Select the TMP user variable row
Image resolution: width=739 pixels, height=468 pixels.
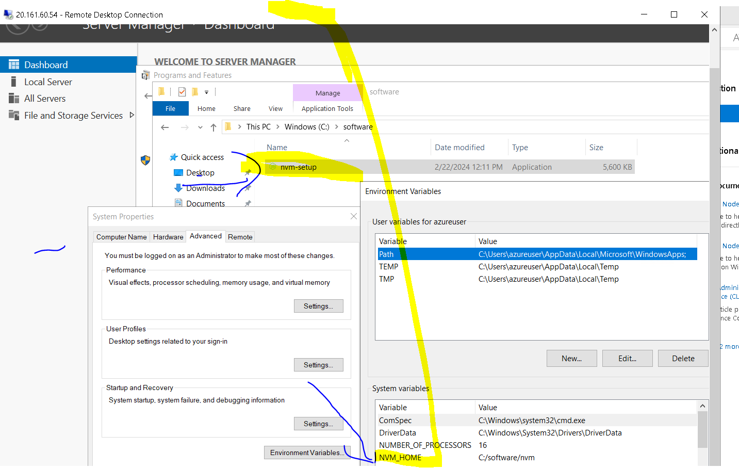click(537, 279)
